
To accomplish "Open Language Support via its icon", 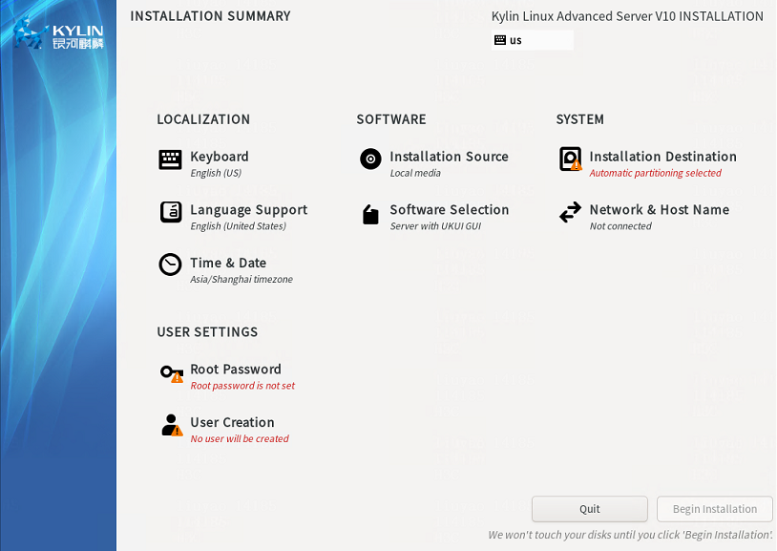I will point(171,212).
